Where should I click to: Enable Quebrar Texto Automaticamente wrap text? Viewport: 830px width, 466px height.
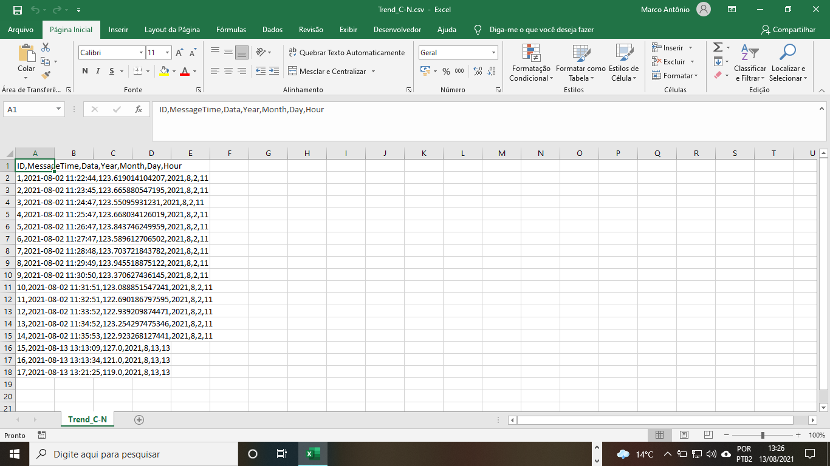346,53
